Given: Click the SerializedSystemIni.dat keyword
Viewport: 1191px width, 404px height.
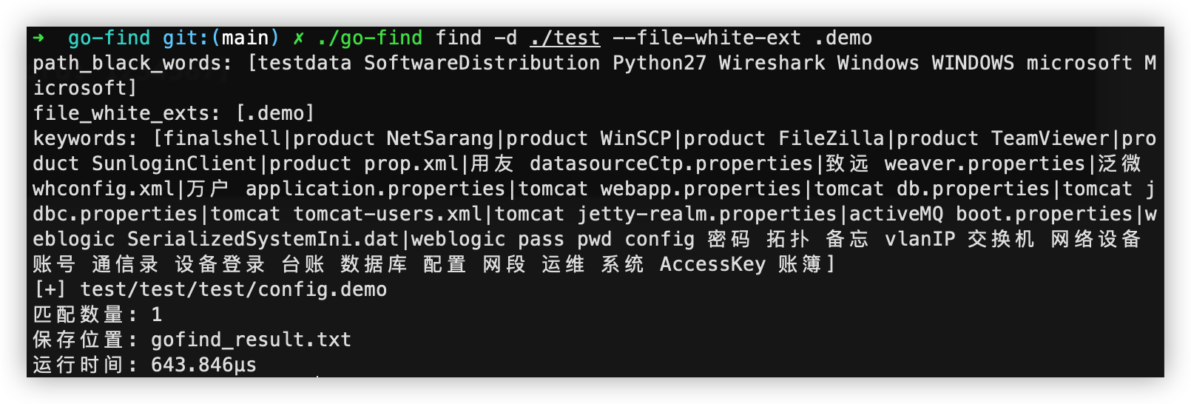Looking at the screenshot, I should point(263,239).
